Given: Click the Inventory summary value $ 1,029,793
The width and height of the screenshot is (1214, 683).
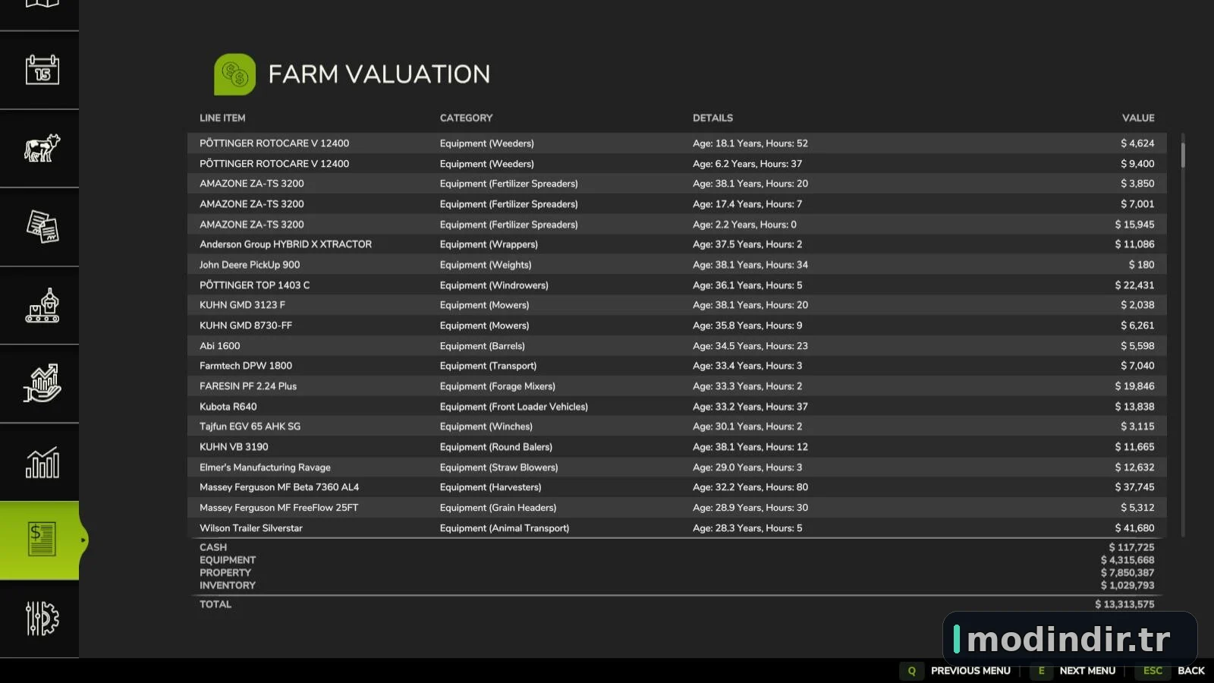Looking at the screenshot, I should 1128,585.
